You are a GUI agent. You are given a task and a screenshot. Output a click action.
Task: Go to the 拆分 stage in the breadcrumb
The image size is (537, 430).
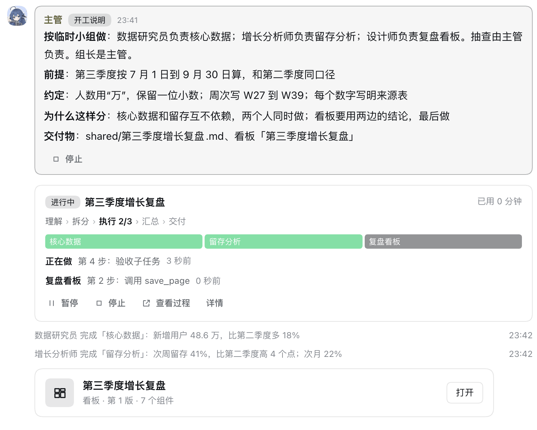[x=80, y=221]
